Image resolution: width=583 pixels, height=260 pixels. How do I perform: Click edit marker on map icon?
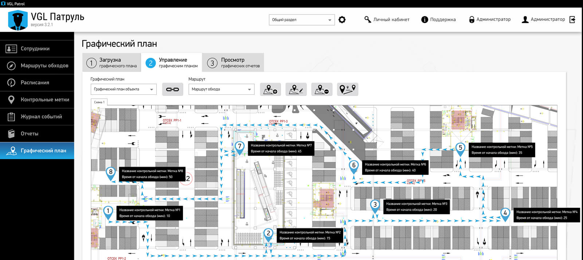(296, 89)
